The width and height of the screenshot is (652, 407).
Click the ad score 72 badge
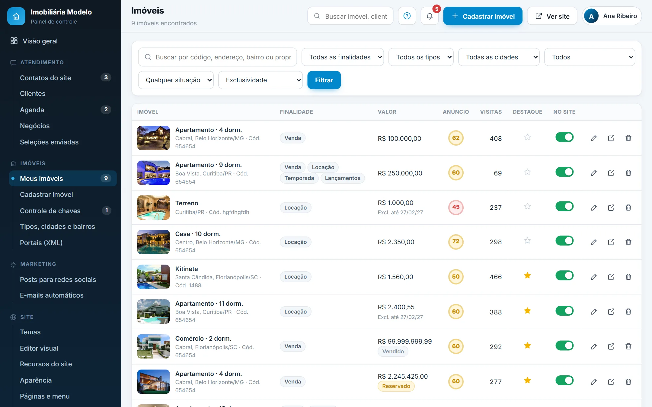[x=456, y=241]
